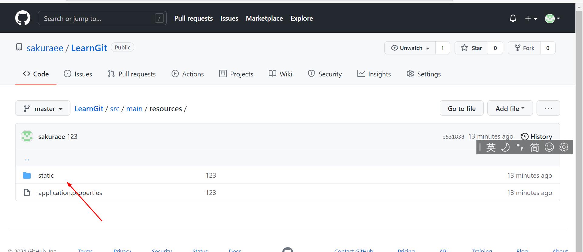The height and width of the screenshot is (252, 583).
Task: Click the Go to file button
Action: coord(462,108)
